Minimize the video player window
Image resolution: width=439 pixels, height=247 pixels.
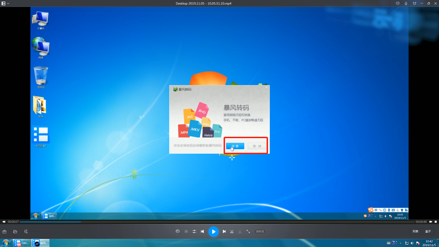422,3
